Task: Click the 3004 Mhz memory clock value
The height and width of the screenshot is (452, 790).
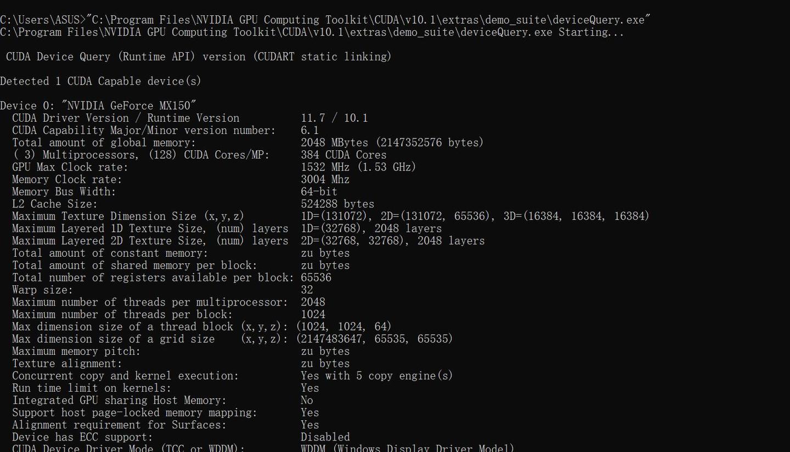Action: [325, 179]
